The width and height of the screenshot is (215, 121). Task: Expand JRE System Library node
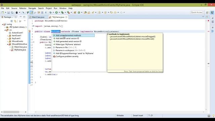tap(5, 27)
